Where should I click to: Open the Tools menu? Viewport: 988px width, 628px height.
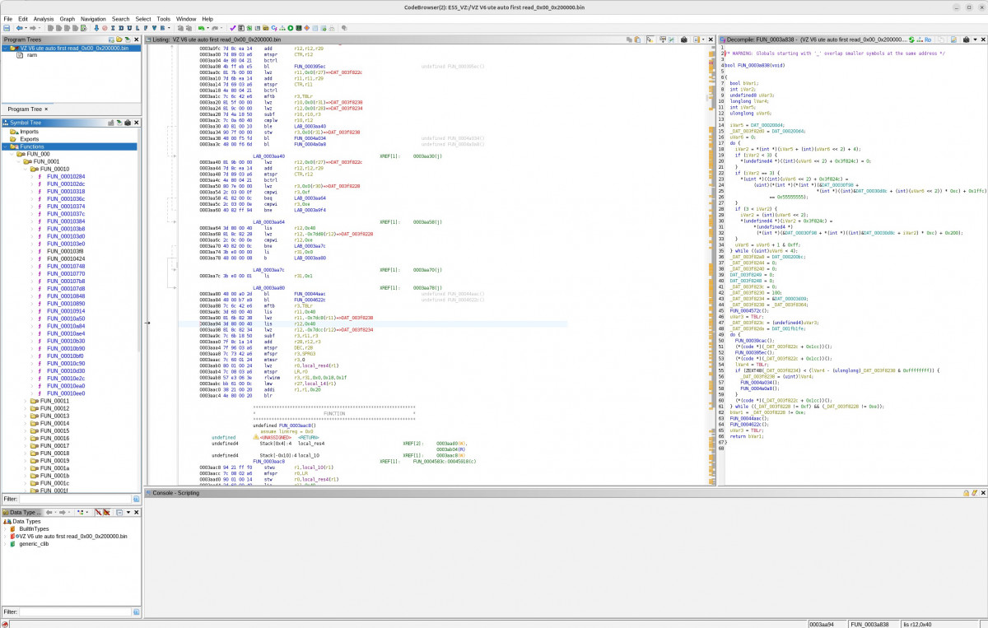[164, 18]
